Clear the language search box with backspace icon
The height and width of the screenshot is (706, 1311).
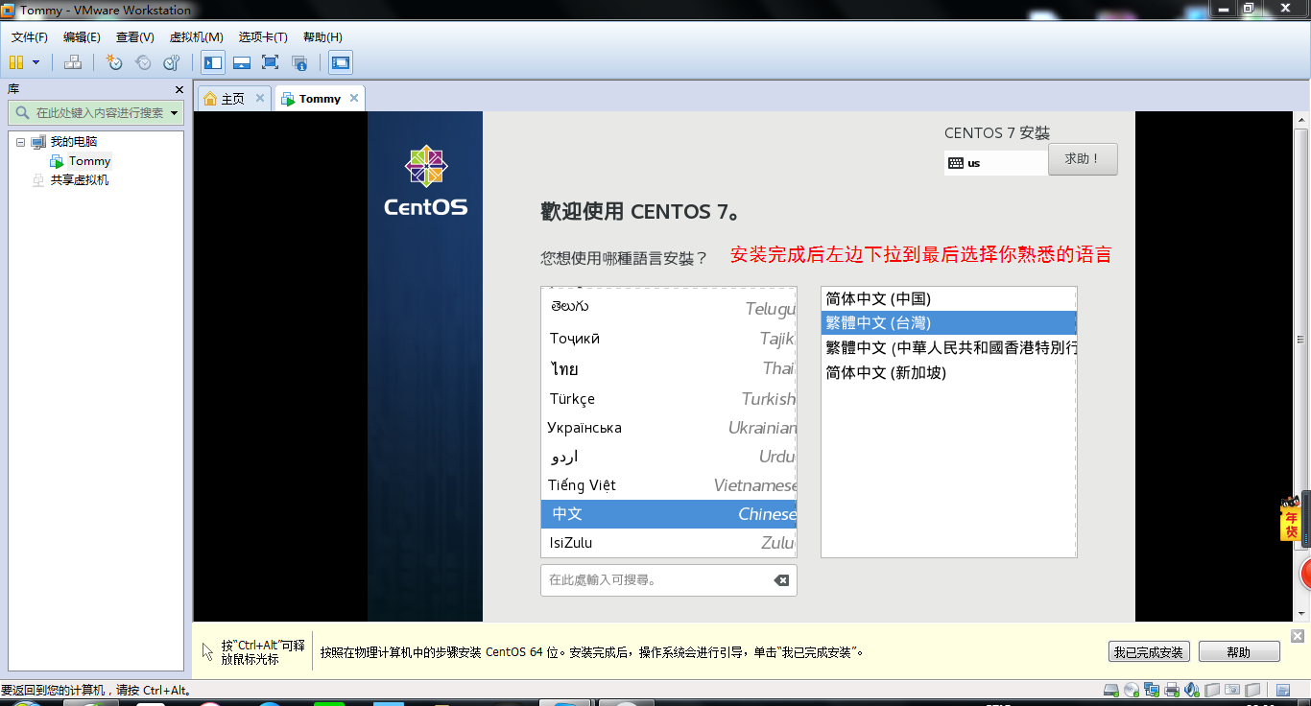point(781,580)
